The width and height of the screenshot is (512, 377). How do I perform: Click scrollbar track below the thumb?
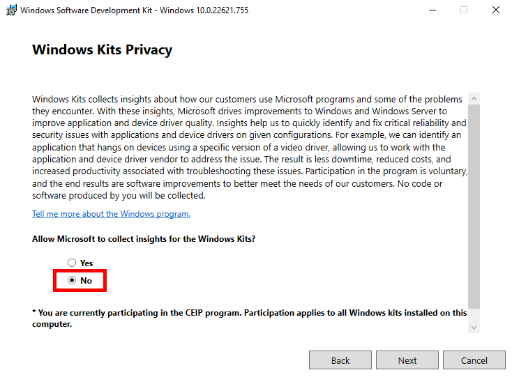pos(474,315)
